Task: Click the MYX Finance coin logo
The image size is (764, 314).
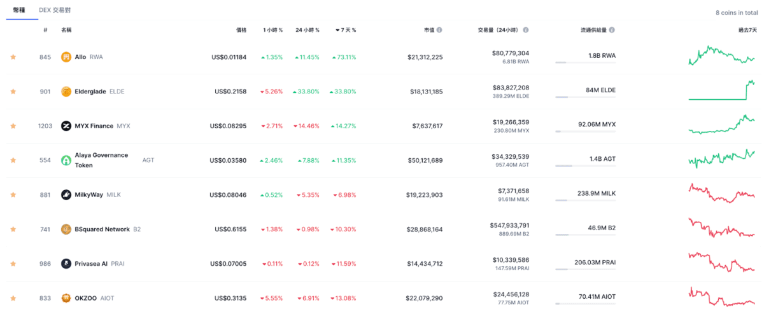Action: tap(66, 126)
